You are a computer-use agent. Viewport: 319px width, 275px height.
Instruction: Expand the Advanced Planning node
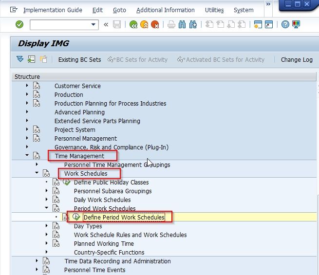[27, 112]
